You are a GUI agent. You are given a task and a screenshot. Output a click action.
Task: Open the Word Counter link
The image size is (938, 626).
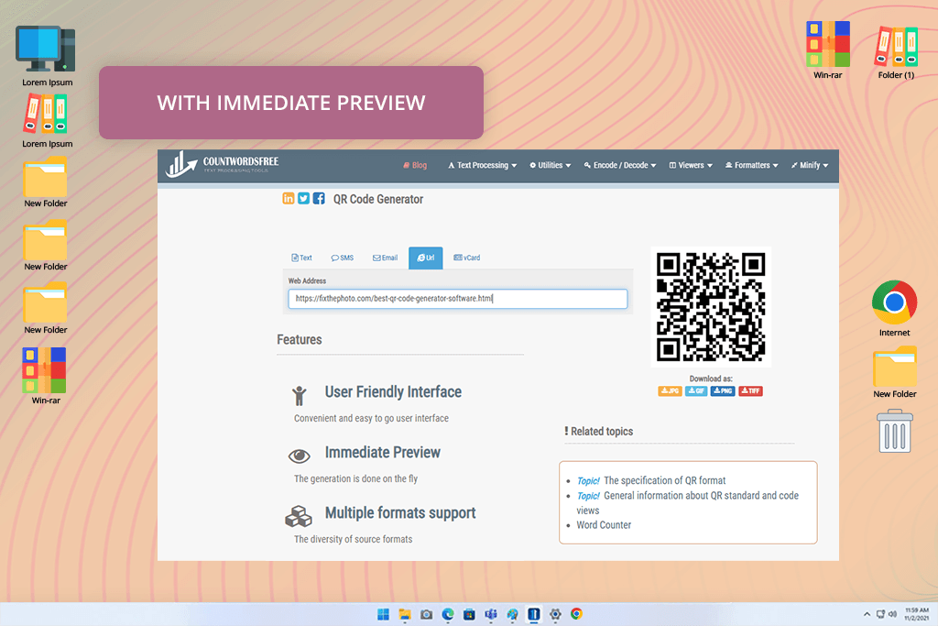pos(604,525)
